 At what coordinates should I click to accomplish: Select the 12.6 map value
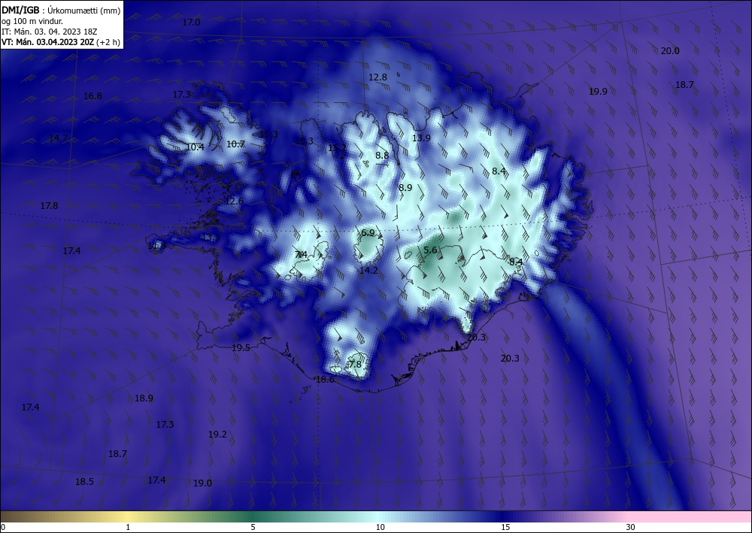234,201
